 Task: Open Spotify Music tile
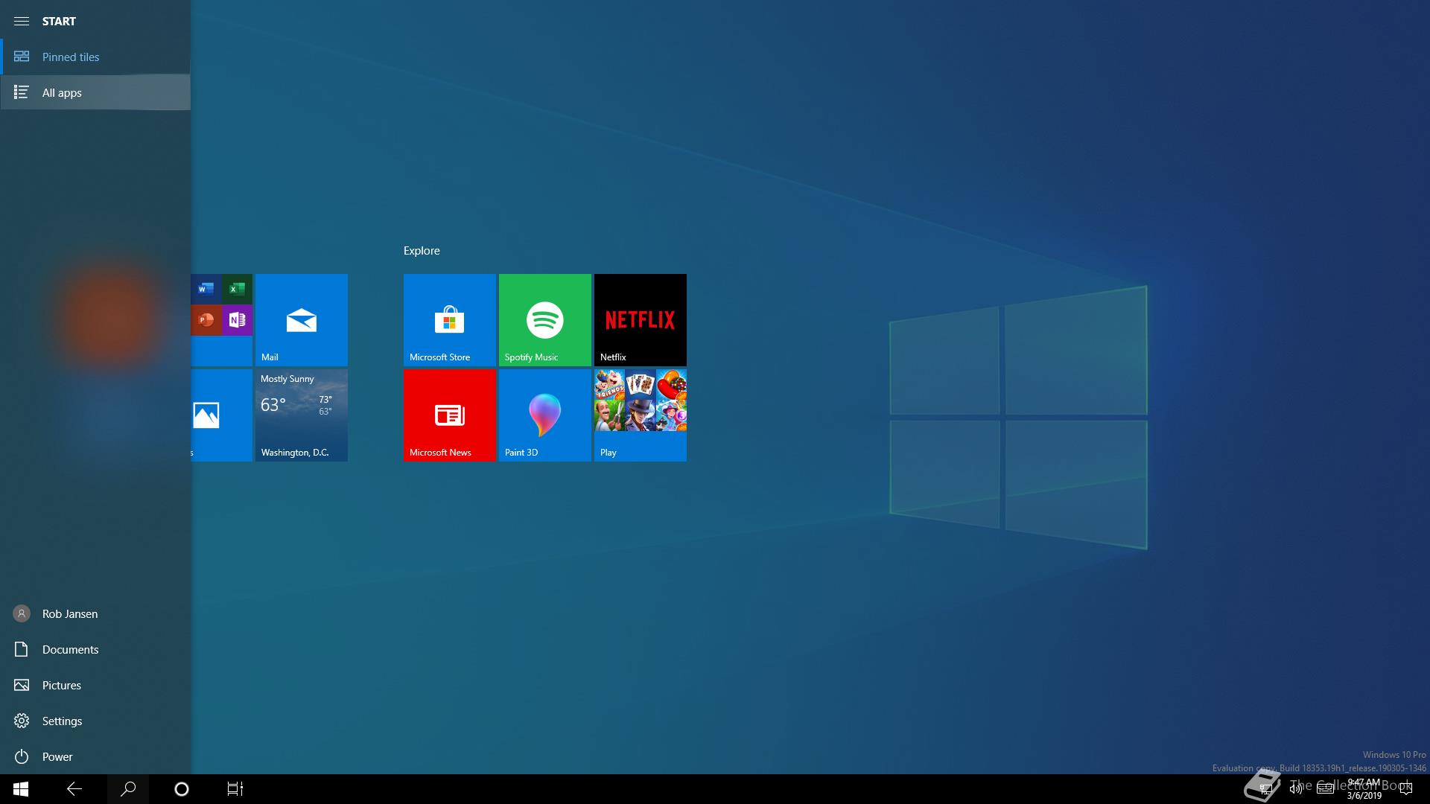(545, 320)
